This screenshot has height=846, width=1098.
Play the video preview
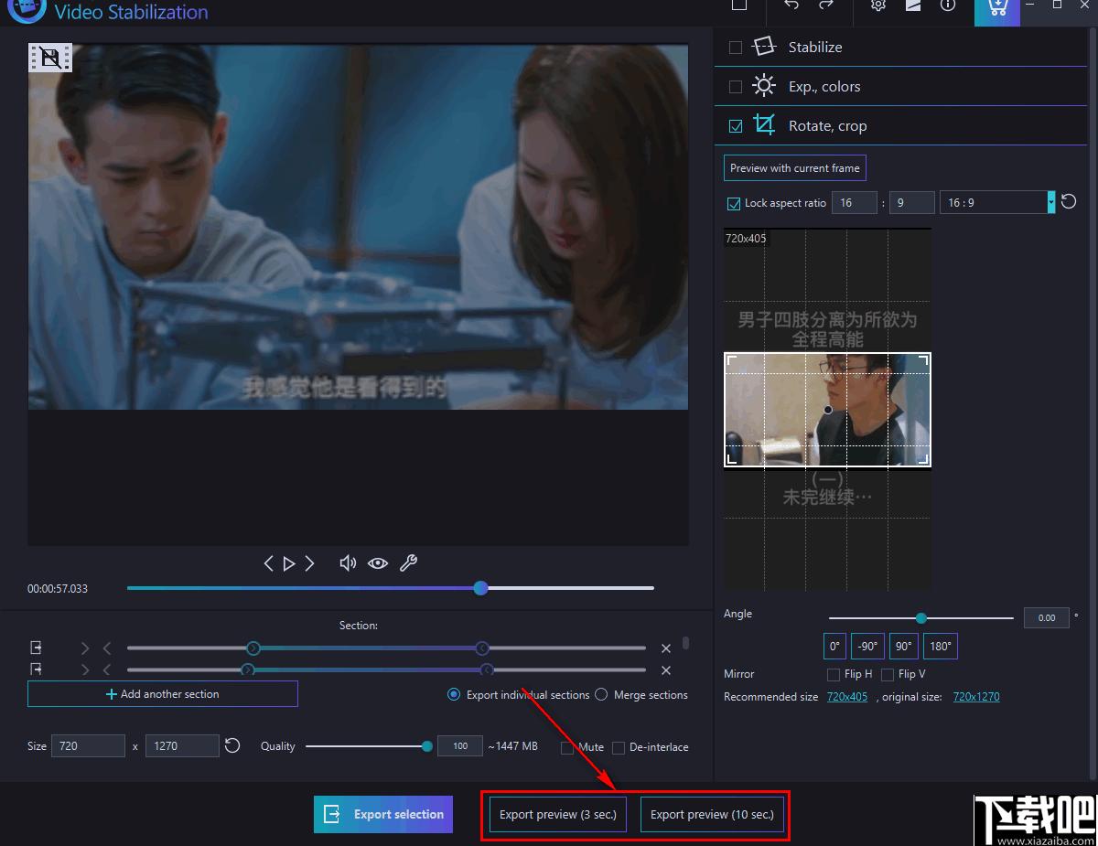click(289, 563)
